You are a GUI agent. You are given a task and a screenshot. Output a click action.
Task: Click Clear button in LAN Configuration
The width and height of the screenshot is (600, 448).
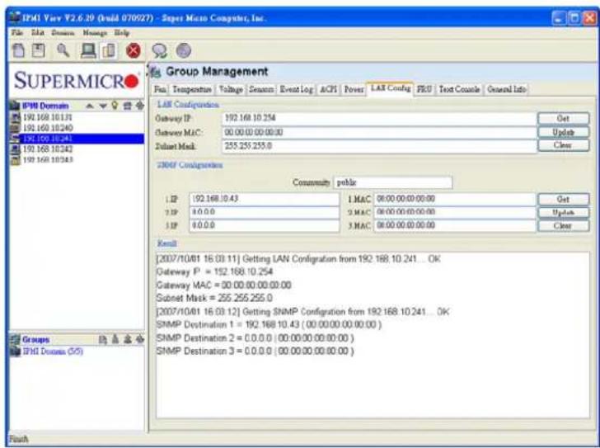(563, 145)
